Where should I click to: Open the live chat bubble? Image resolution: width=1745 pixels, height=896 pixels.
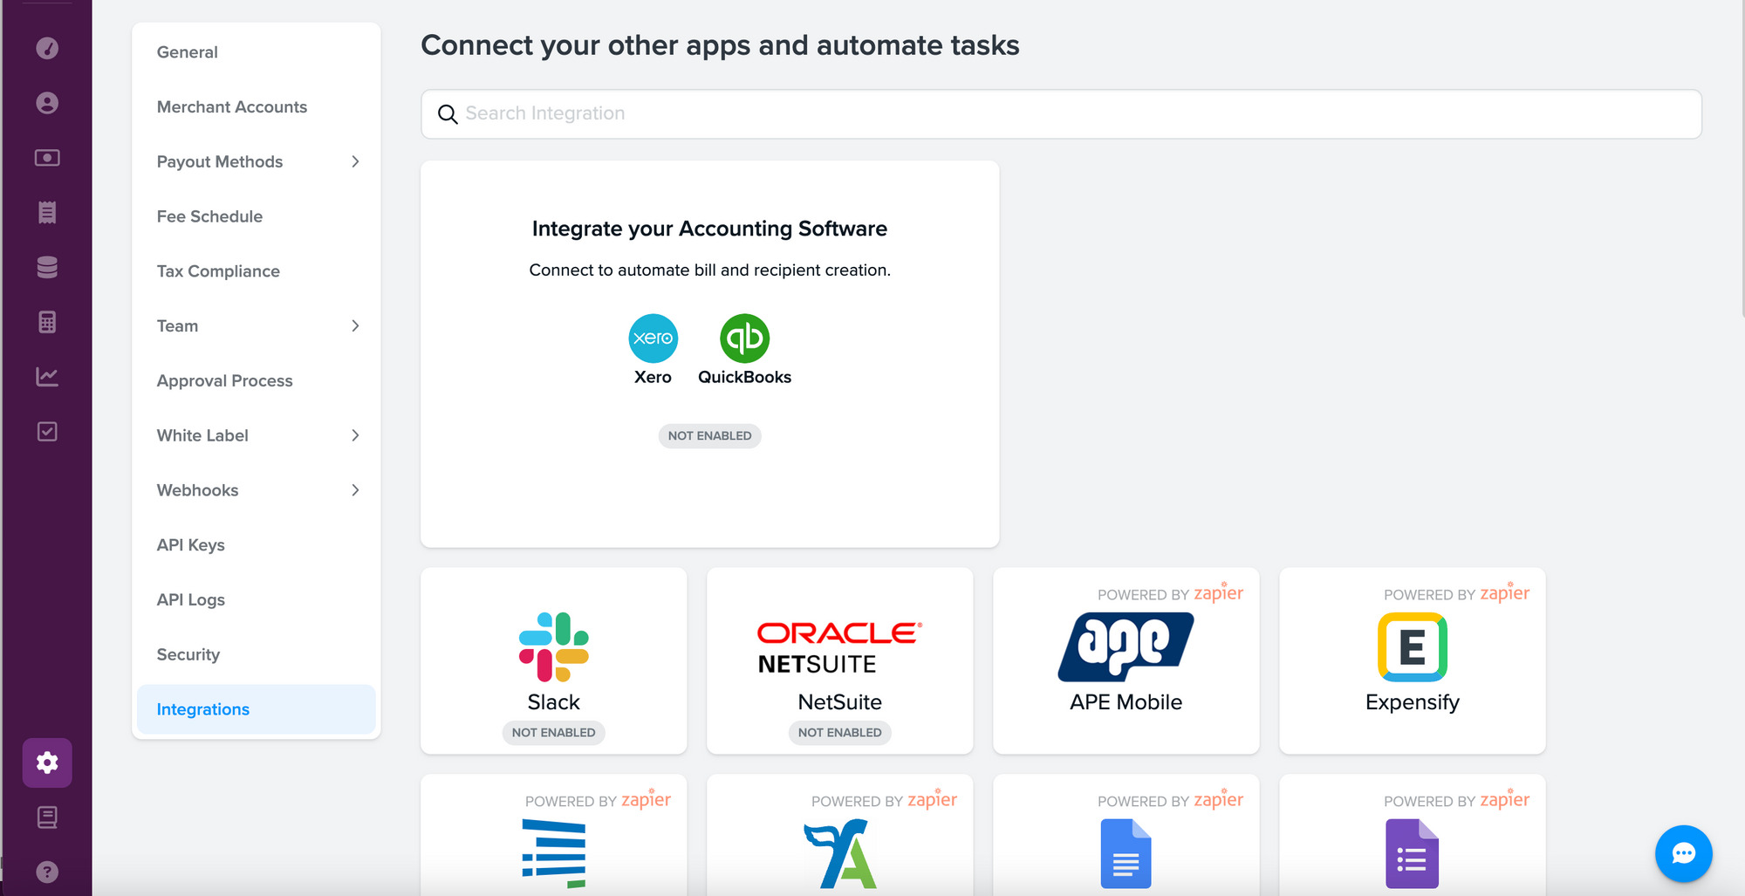click(1683, 853)
